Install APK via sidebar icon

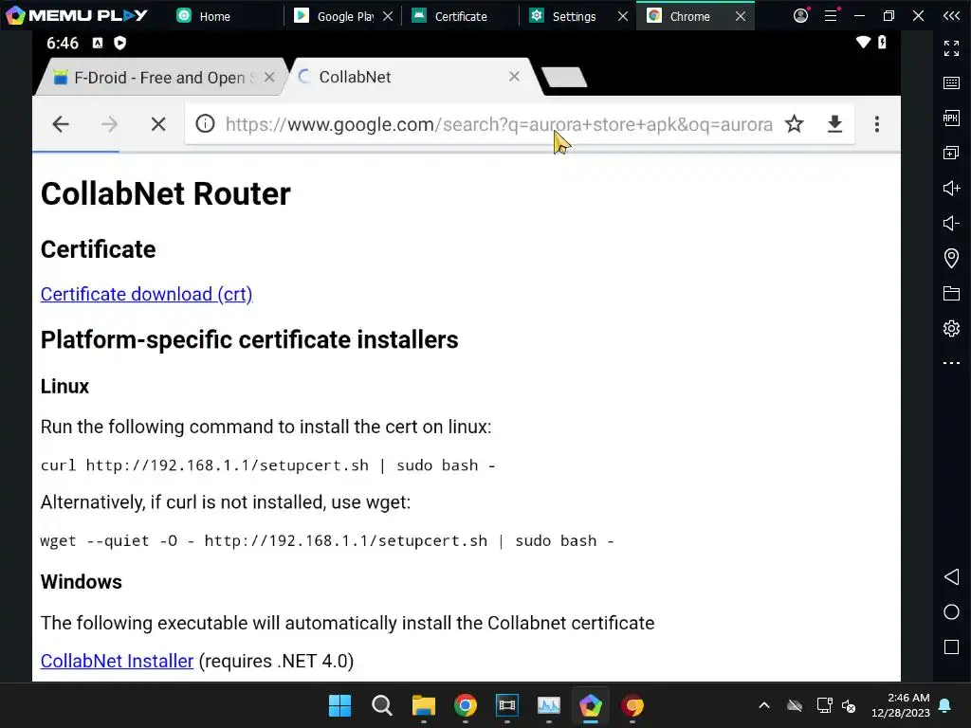click(x=951, y=118)
